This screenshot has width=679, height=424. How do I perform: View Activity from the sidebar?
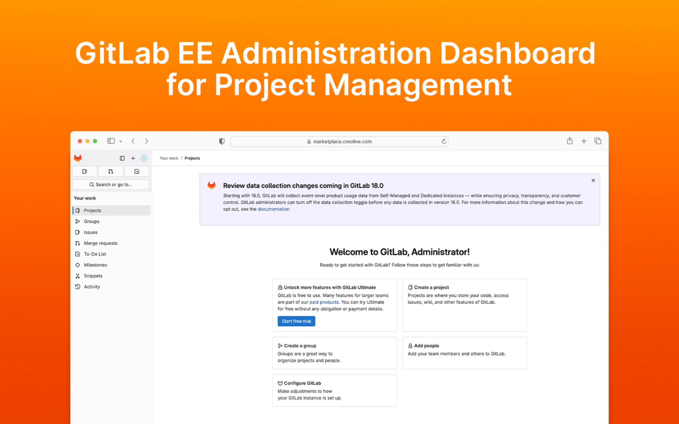pyautogui.click(x=112, y=287)
